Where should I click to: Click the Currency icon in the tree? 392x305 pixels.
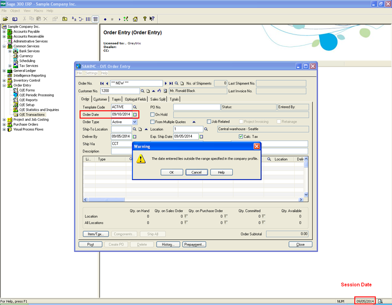[16, 56]
